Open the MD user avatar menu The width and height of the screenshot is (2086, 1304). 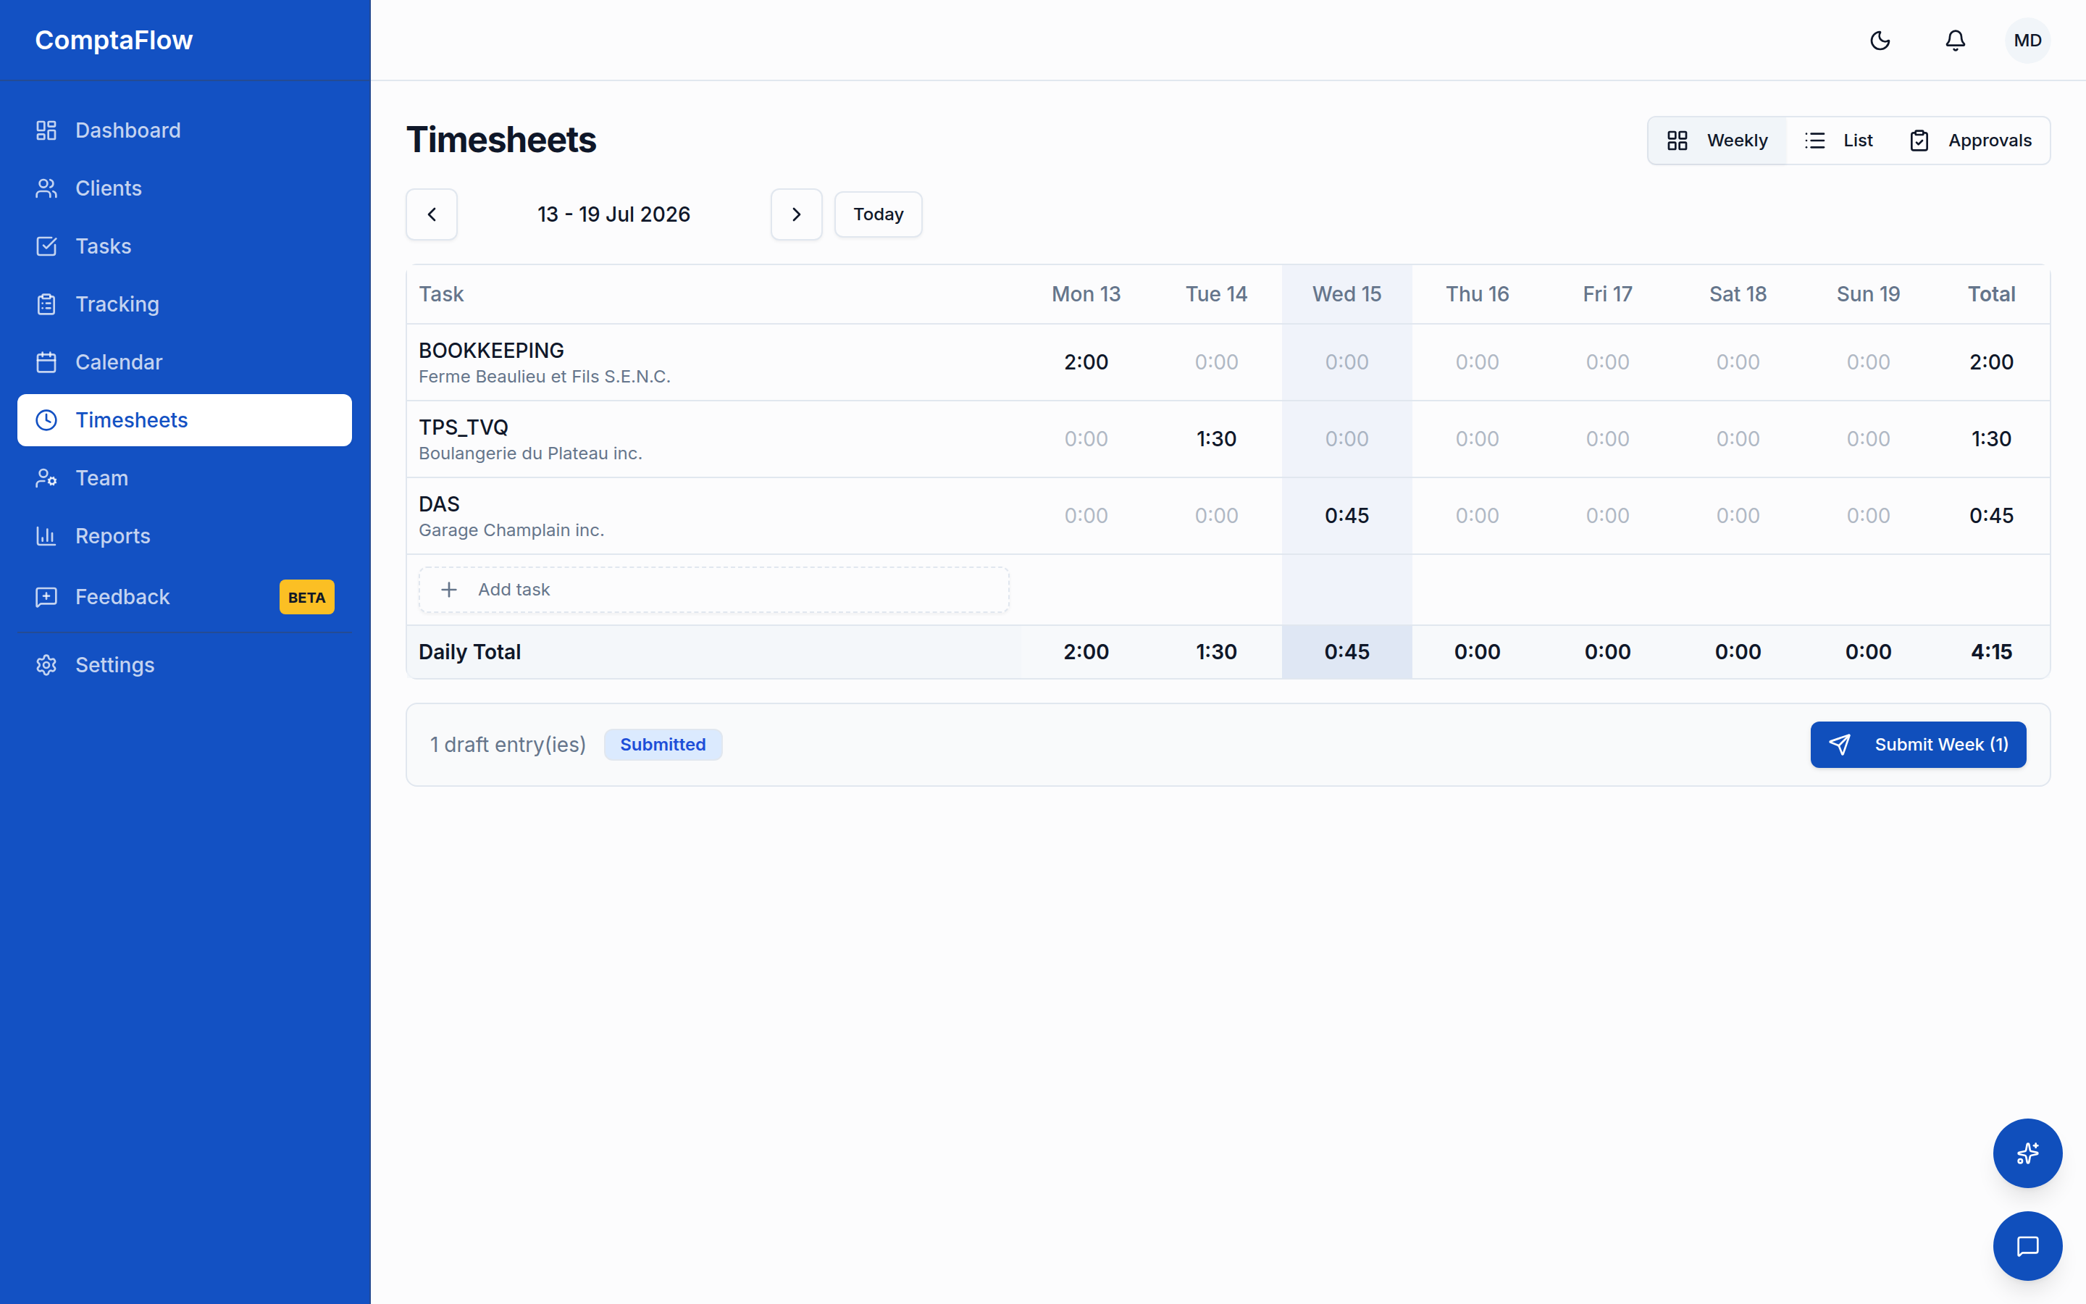pos(2027,41)
